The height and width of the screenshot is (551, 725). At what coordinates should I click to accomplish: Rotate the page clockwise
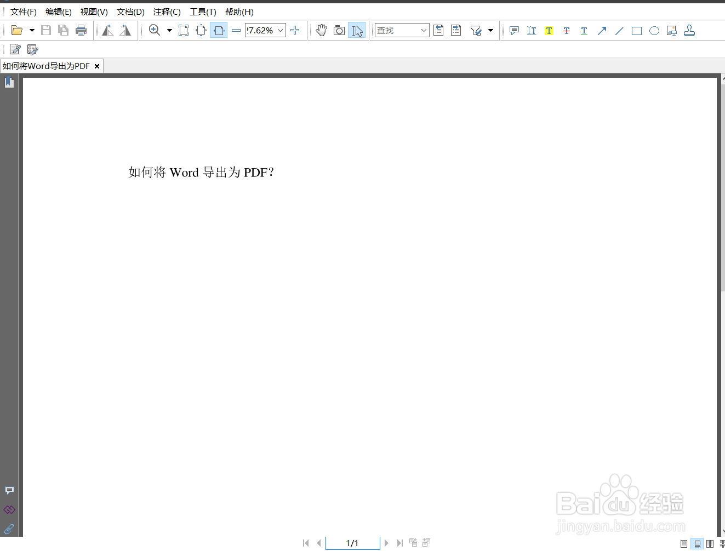click(125, 31)
